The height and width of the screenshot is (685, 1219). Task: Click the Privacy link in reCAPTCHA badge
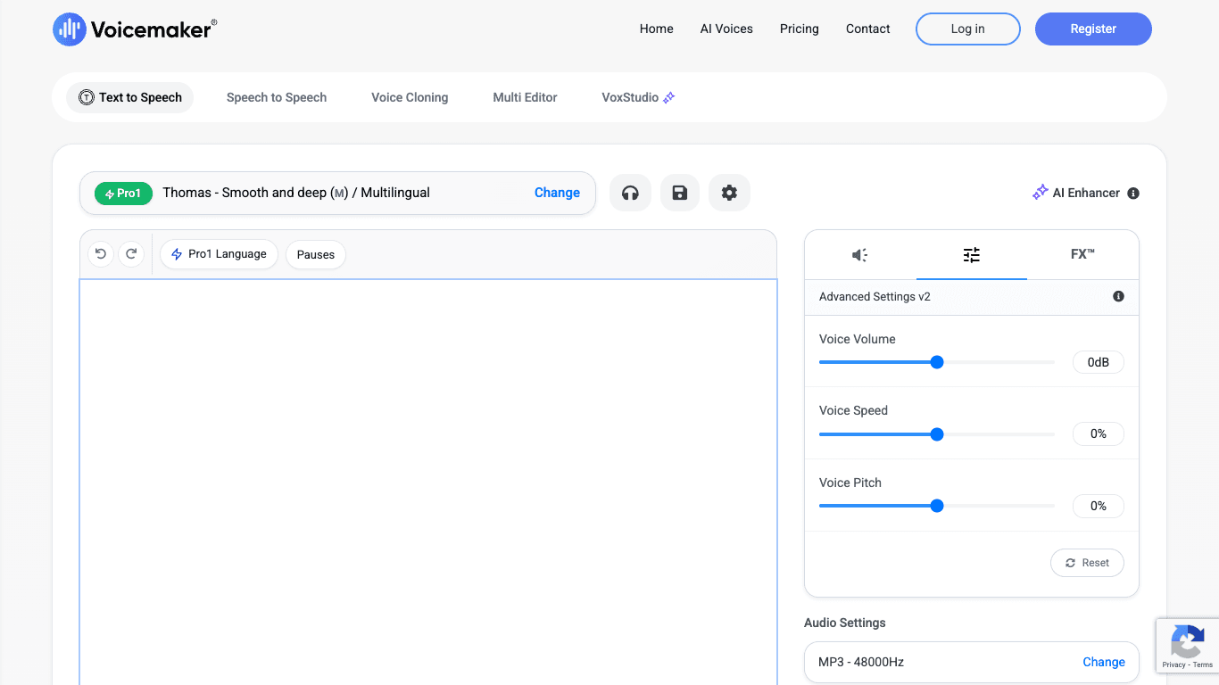click(1173, 664)
